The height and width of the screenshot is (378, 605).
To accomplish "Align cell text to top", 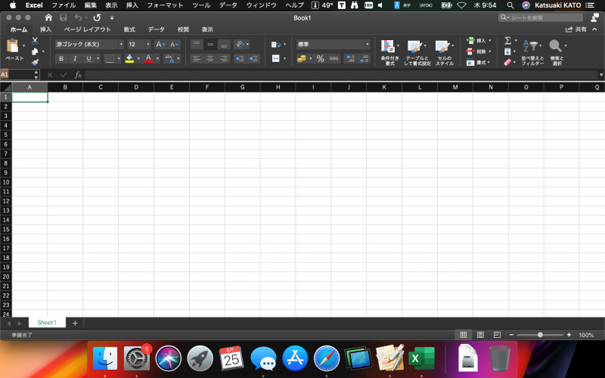I will click(x=197, y=45).
